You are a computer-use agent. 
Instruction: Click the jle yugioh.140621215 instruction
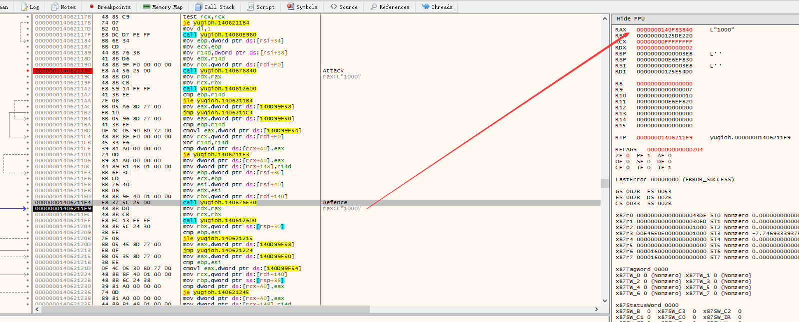(x=218, y=239)
